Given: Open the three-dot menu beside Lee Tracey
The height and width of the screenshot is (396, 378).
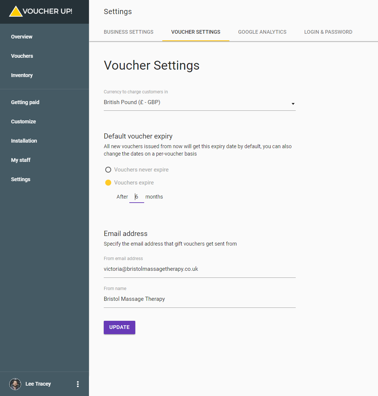Looking at the screenshot, I should (x=78, y=384).
